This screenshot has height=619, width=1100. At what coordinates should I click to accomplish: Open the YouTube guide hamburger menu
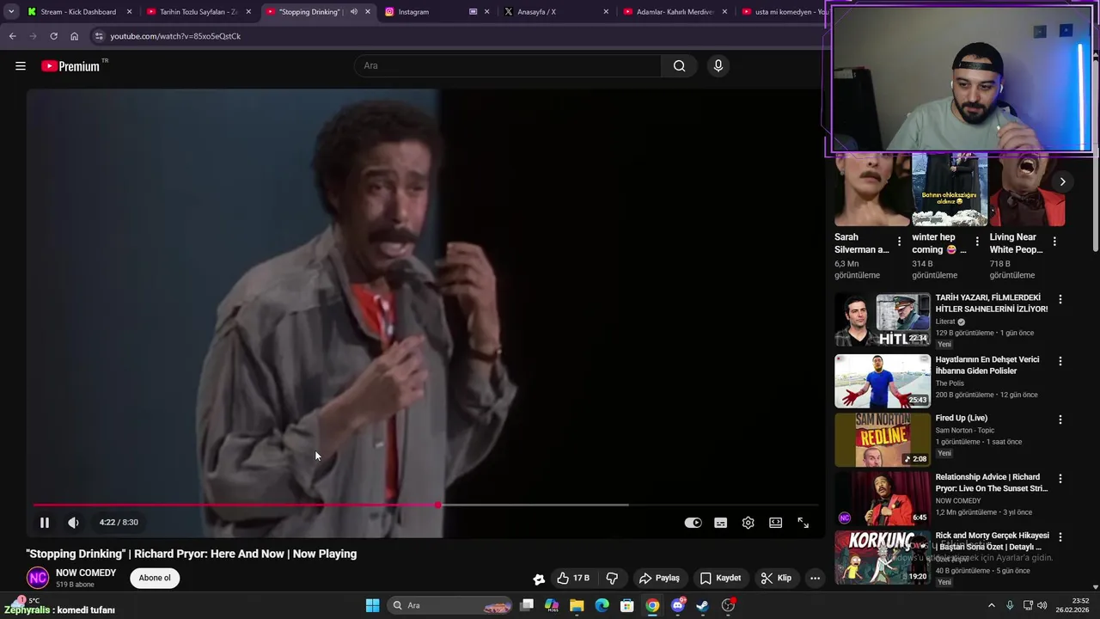click(x=21, y=65)
